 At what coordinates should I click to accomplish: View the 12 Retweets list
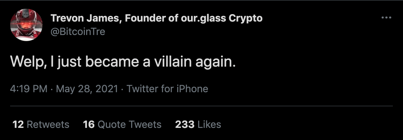point(41,125)
